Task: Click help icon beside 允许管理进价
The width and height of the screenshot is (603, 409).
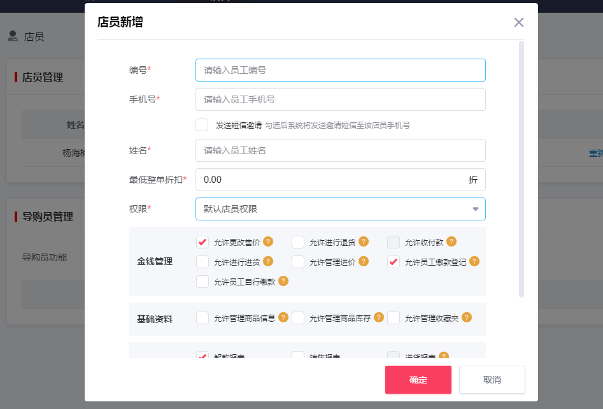Action: [x=364, y=262]
